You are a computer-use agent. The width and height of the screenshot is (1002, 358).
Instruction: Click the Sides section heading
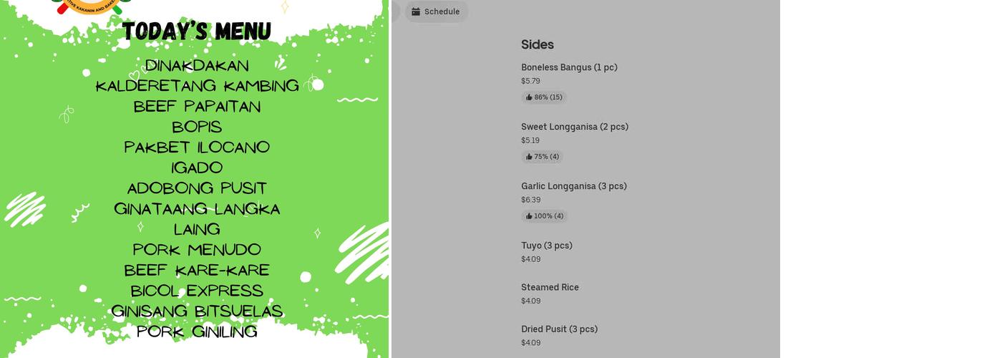(538, 44)
